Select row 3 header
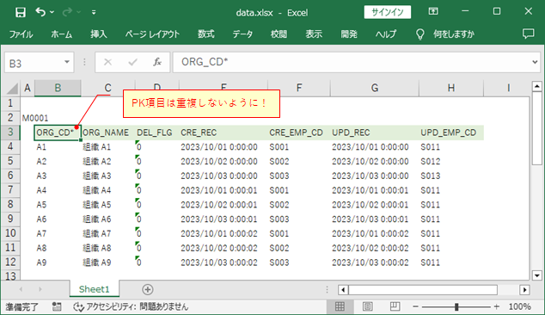Screen dimensions: 545x315 click(x=10, y=133)
